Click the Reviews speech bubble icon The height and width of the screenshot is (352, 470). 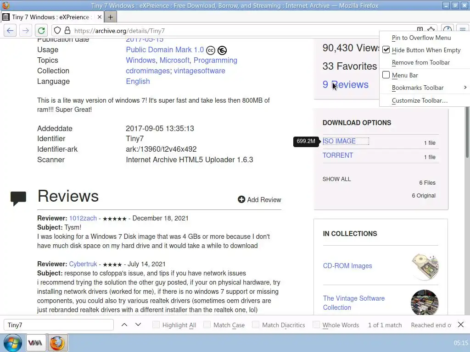coord(18,198)
